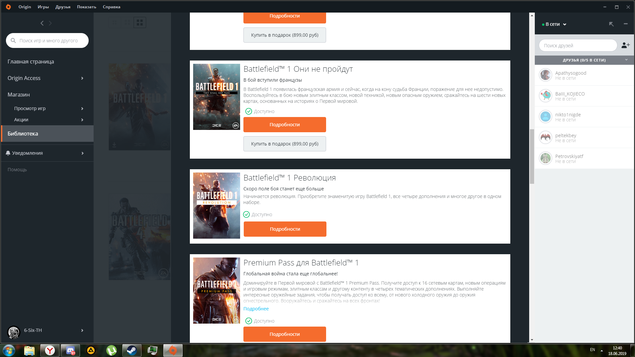Open Premium Pass cover thumbnail
The image size is (635, 357).
tap(217, 291)
